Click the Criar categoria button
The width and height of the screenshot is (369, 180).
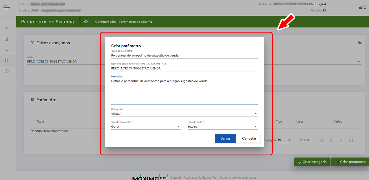(x=312, y=162)
